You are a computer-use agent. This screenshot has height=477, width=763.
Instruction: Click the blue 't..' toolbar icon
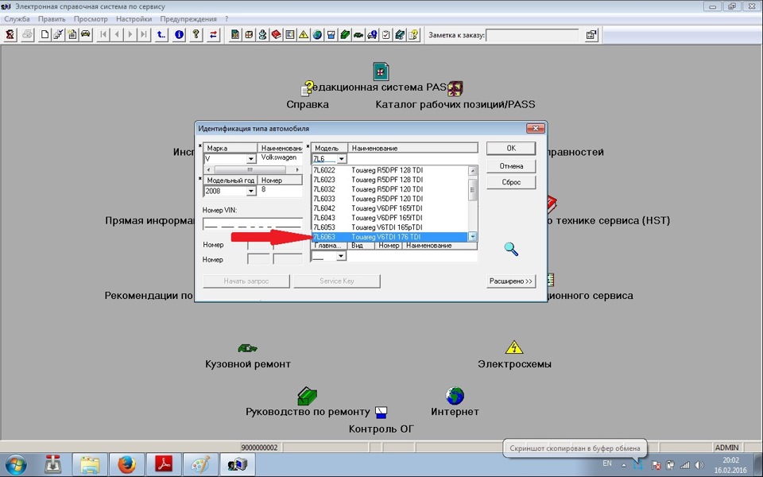[161, 34]
